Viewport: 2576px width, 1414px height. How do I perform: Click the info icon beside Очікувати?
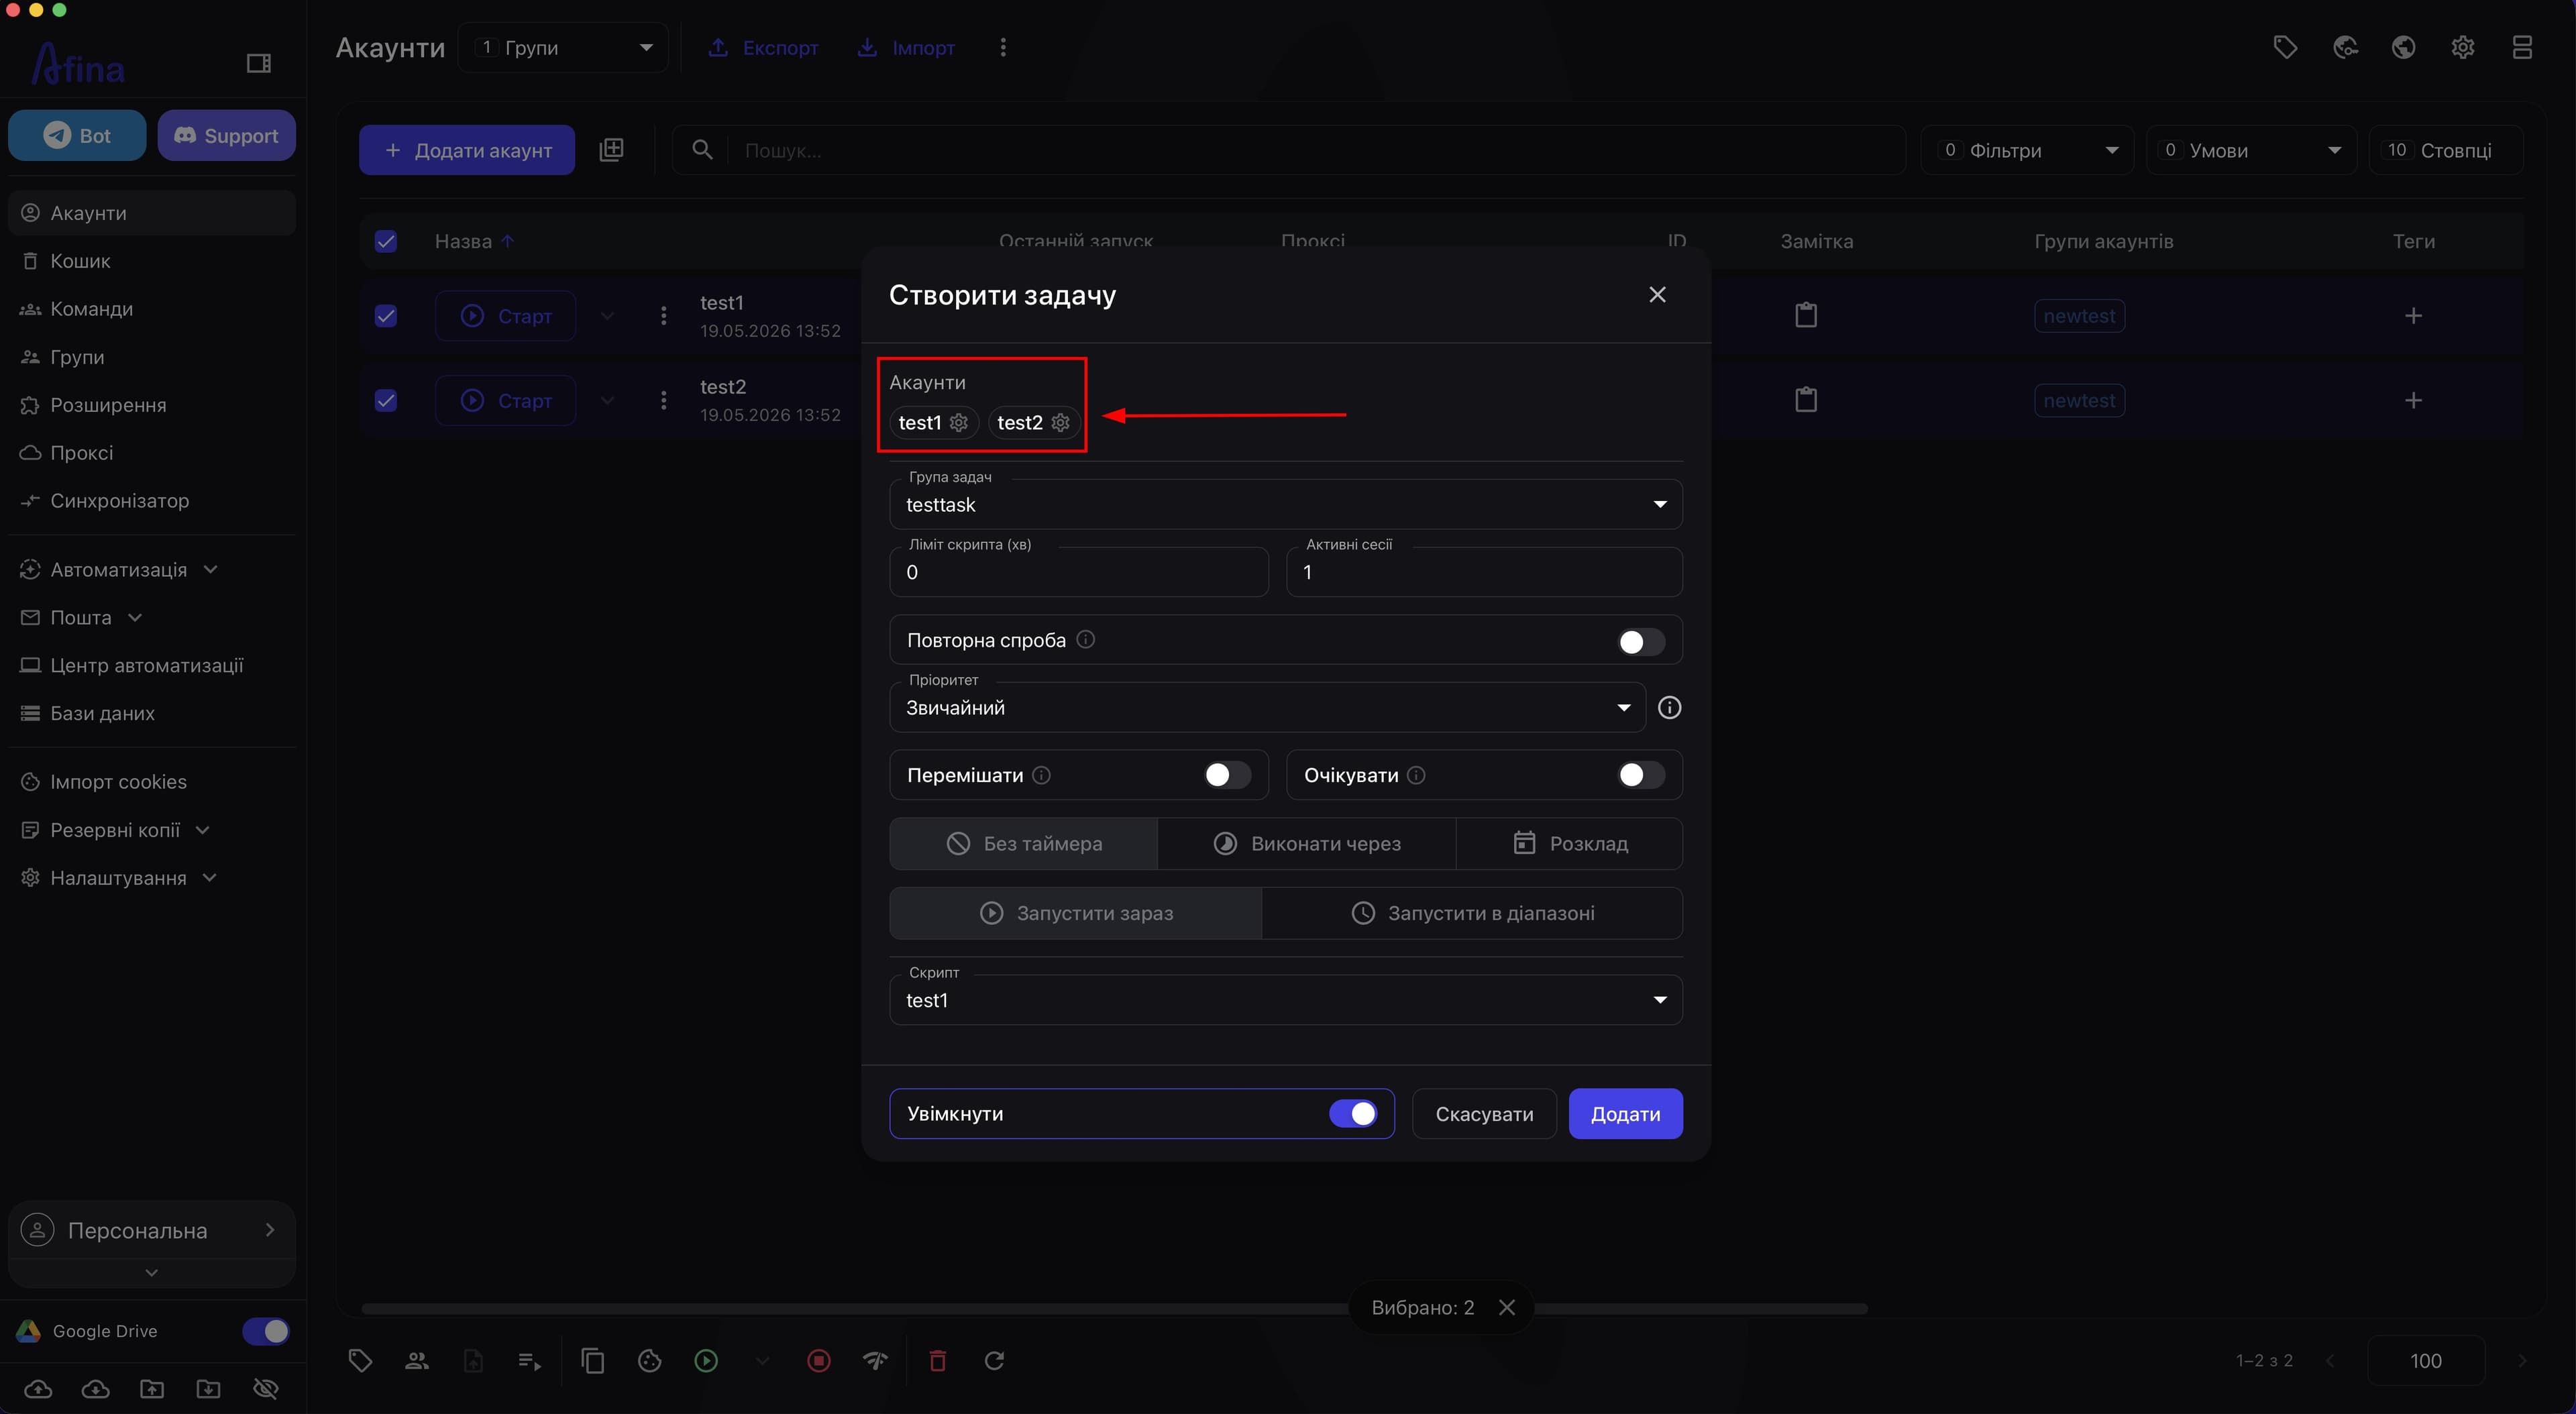[x=1416, y=776]
